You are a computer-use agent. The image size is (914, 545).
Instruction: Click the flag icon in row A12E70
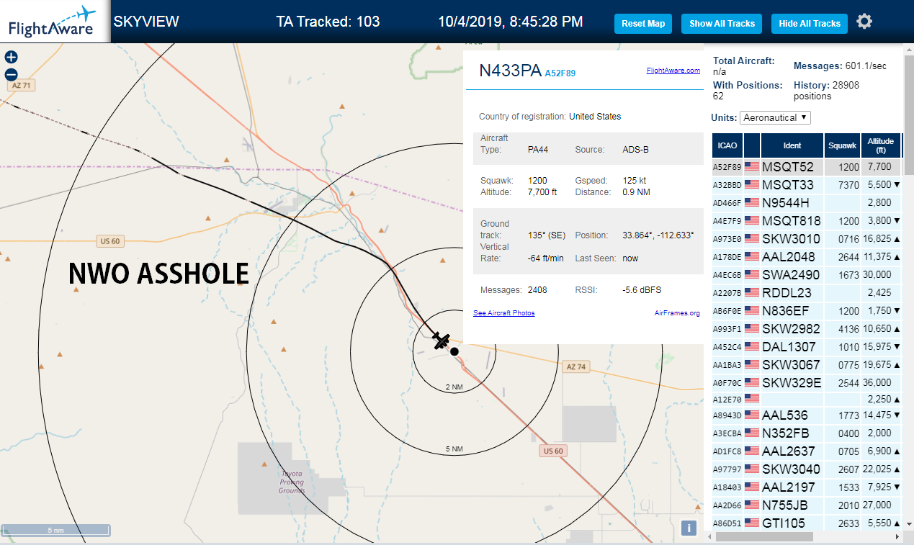[x=752, y=398]
